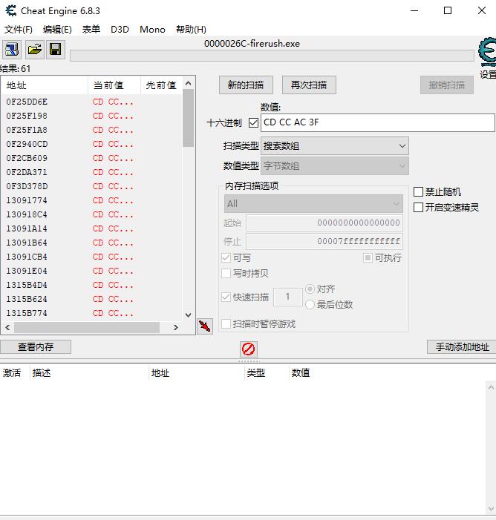This screenshot has height=520, width=496.
Task: Click the 描述 column header
Action: (x=89, y=373)
